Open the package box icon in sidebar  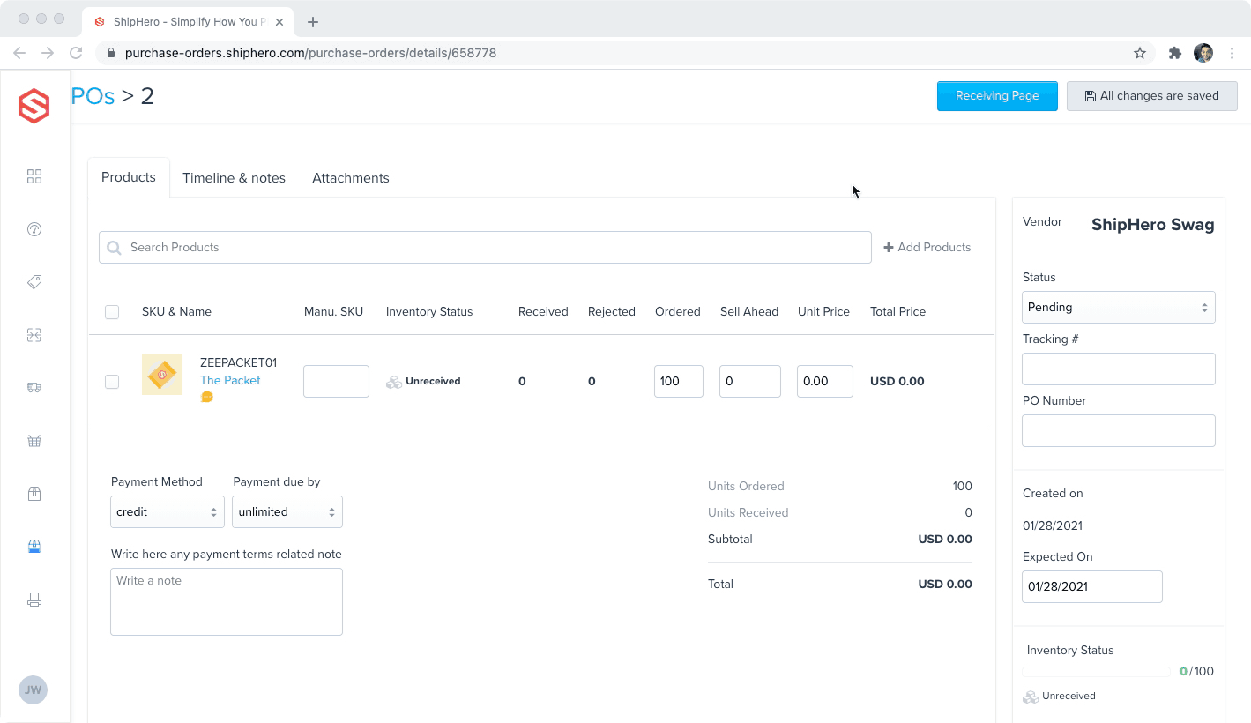point(34,494)
